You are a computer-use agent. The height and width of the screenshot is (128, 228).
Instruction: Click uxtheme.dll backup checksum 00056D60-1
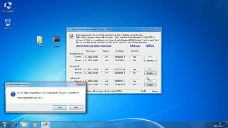coord(120,85)
